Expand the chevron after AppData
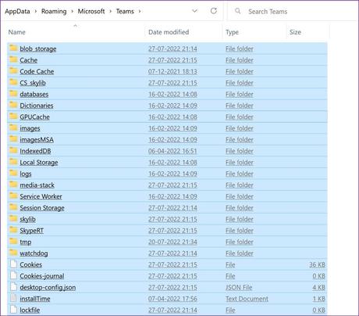 point(36,12)
